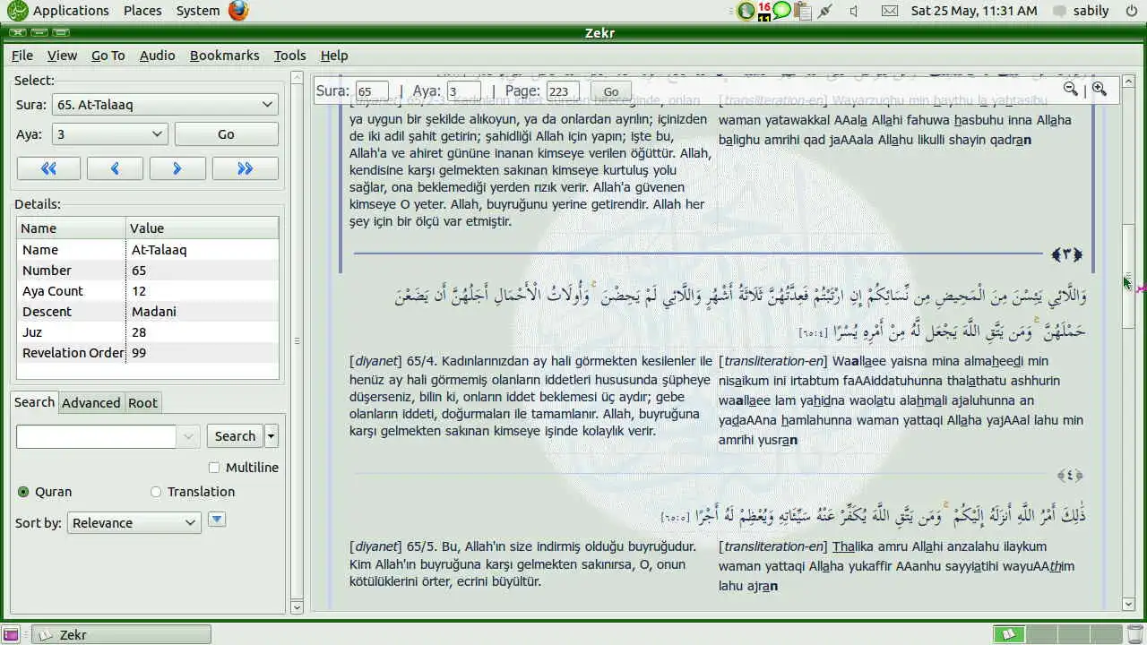Screen dimensions: 1147x645
Task: Click the Value column header in Details
Action: pos(202,228)
